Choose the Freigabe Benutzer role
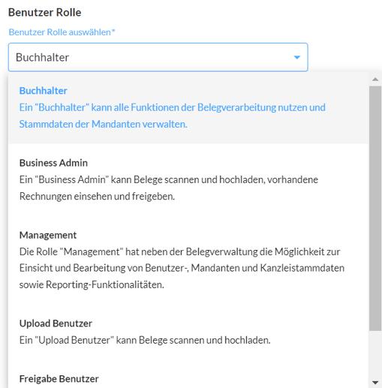Image resolution: width=382 pixels, height=388 pixels. point(59,378)
